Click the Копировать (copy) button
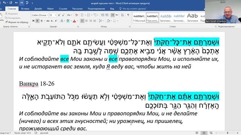The width and height of the screenshot is (241, 135). (12, 18)
